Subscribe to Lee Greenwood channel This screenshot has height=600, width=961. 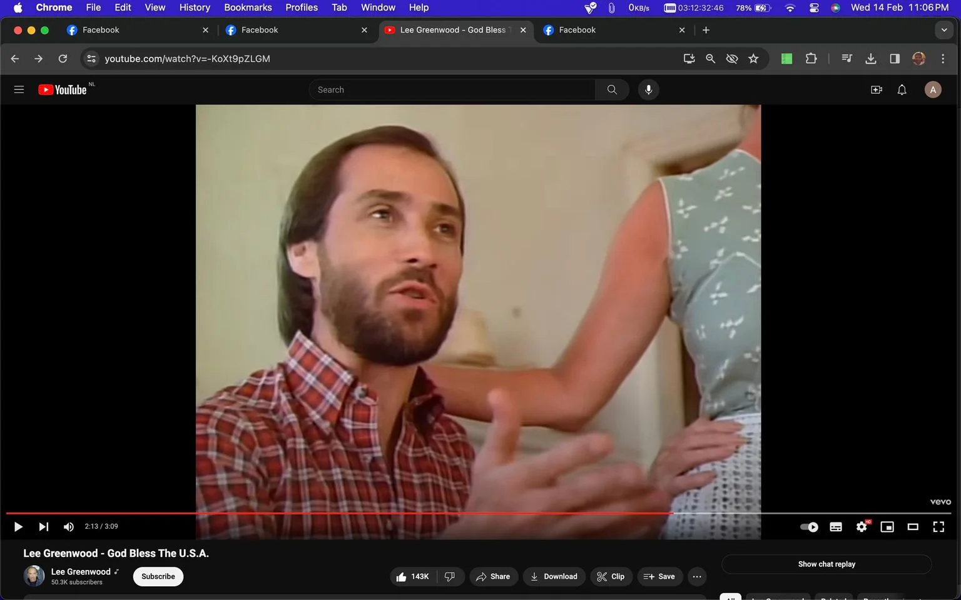click(158, 576)
